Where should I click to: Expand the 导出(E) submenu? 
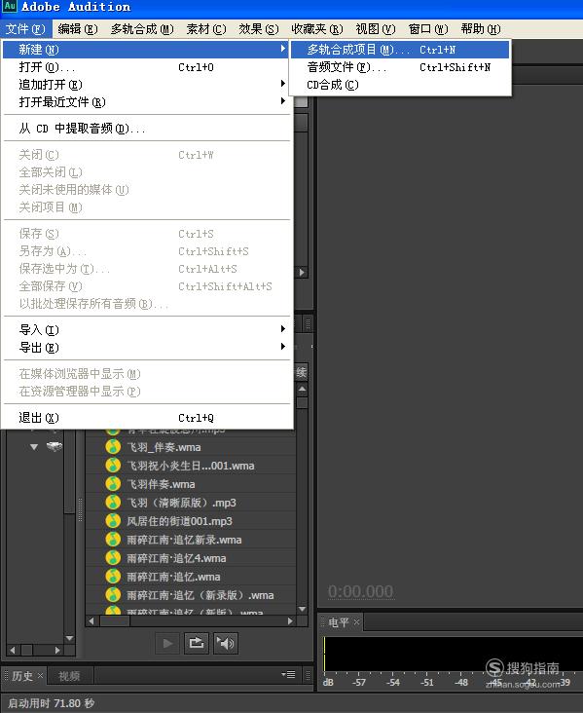[146, 348]
